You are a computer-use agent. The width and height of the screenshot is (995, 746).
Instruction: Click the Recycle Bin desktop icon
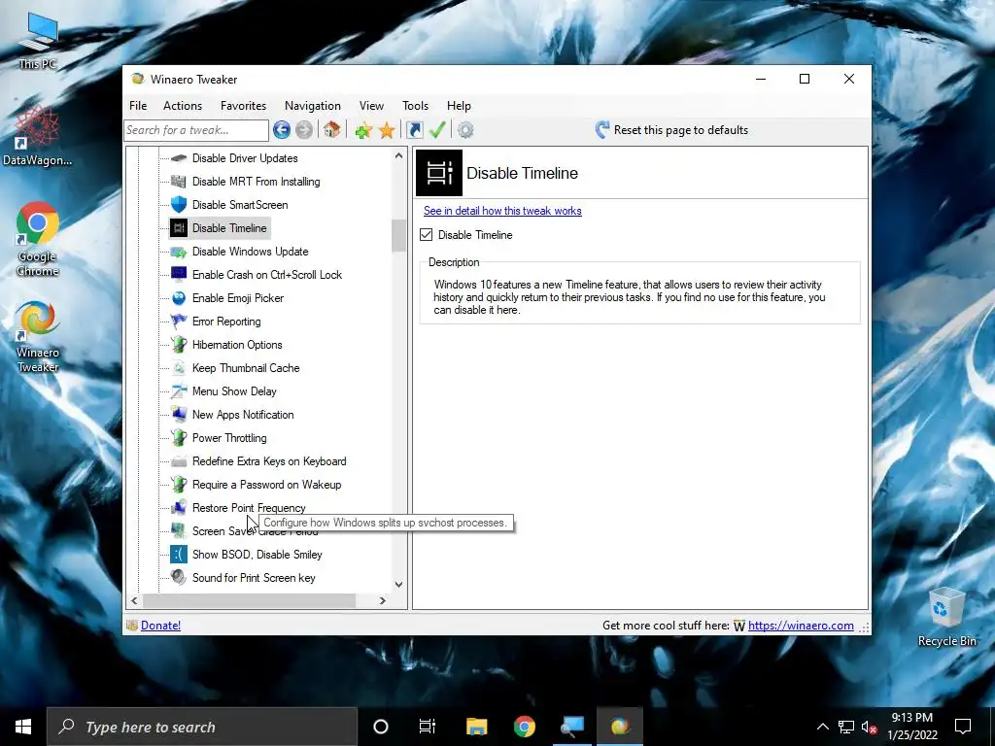946,617
